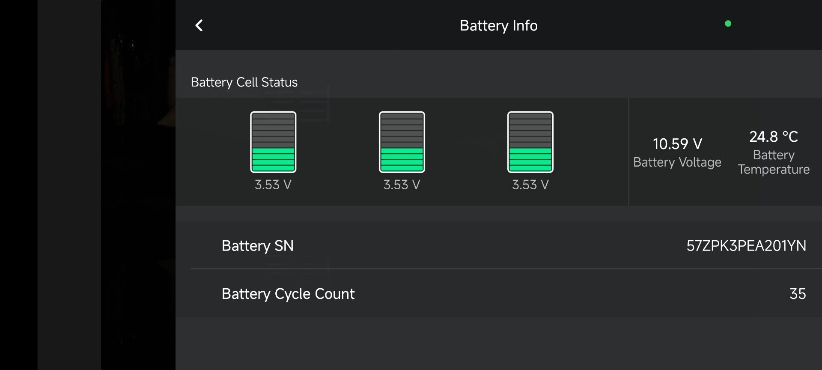Viewport: 822px width, 370px height.
Task: Tap the dimmed camera view on left
Action: click(88, 185)
